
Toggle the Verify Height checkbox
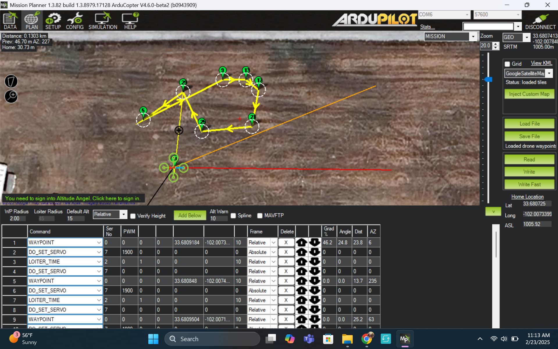[133, 216]
